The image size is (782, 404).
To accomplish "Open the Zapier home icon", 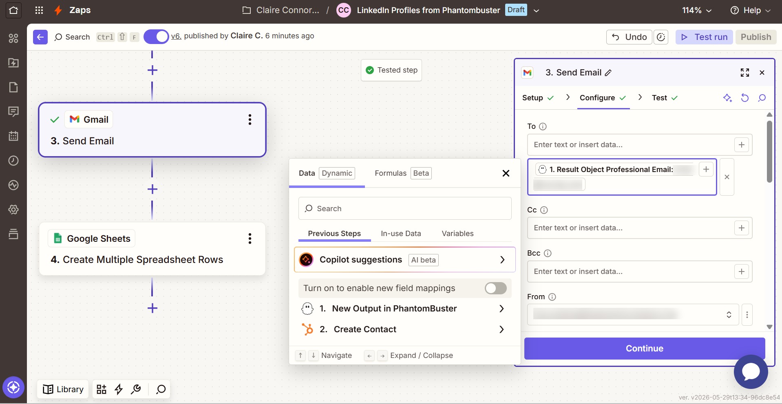I will [13, 10].
